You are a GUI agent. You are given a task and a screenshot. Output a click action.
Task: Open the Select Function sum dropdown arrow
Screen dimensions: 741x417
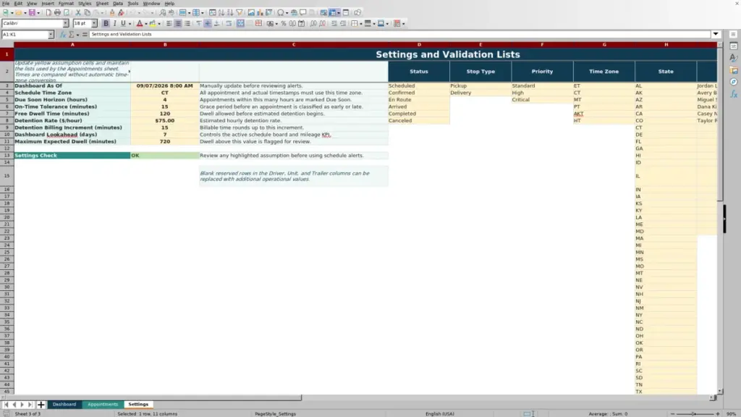coord(77,35)
